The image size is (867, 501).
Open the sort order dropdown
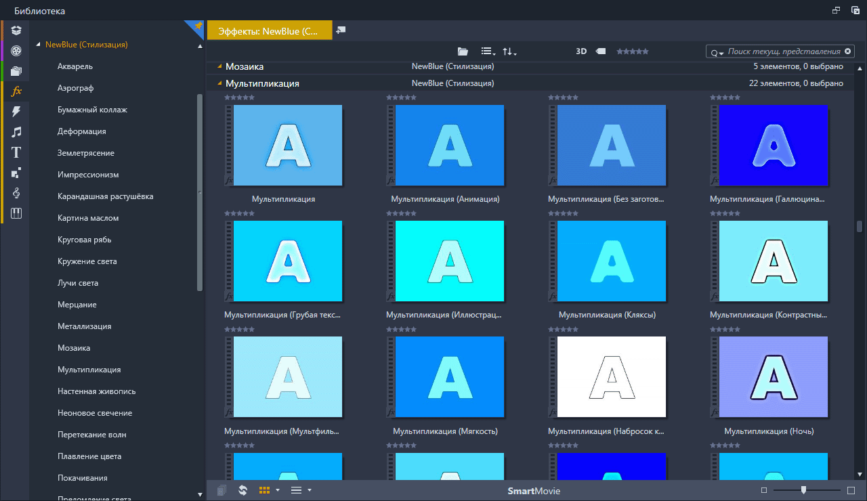(509, 51)
